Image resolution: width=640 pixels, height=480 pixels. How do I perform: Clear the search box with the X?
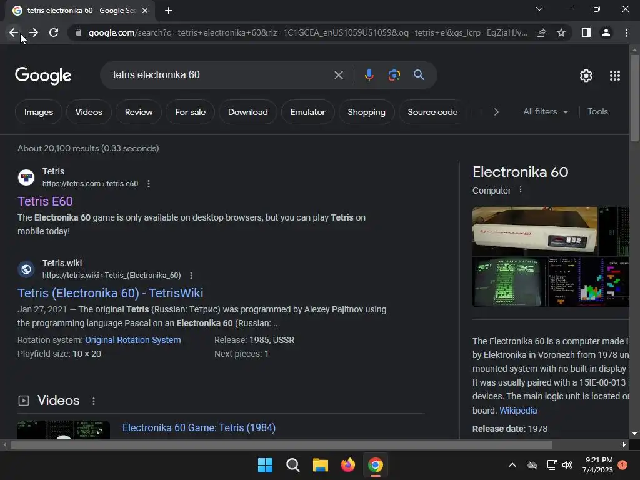point(338,75)
